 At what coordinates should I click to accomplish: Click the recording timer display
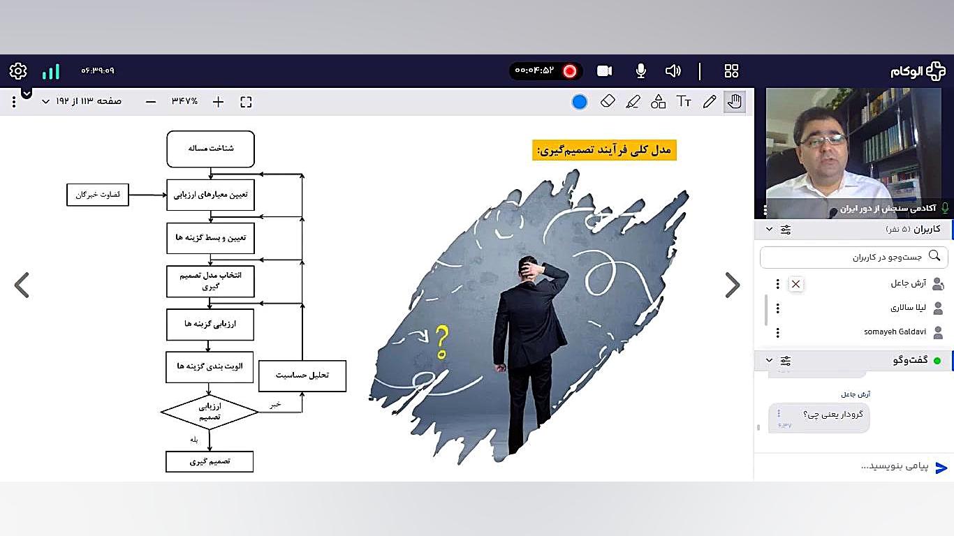(x=534, y=70)
